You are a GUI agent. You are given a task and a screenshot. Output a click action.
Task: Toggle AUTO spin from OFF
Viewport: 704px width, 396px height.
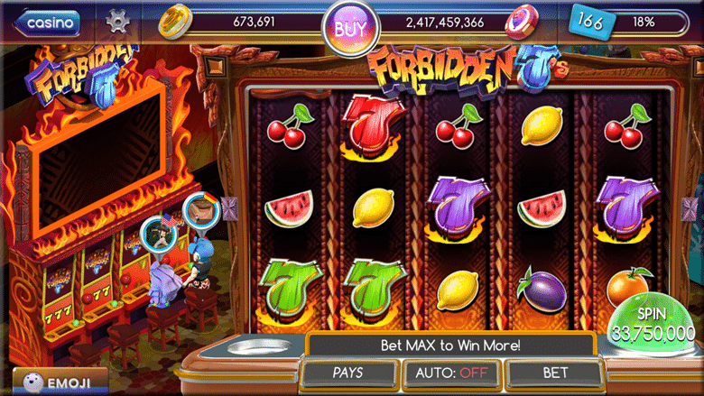click(x=451, y=373)
